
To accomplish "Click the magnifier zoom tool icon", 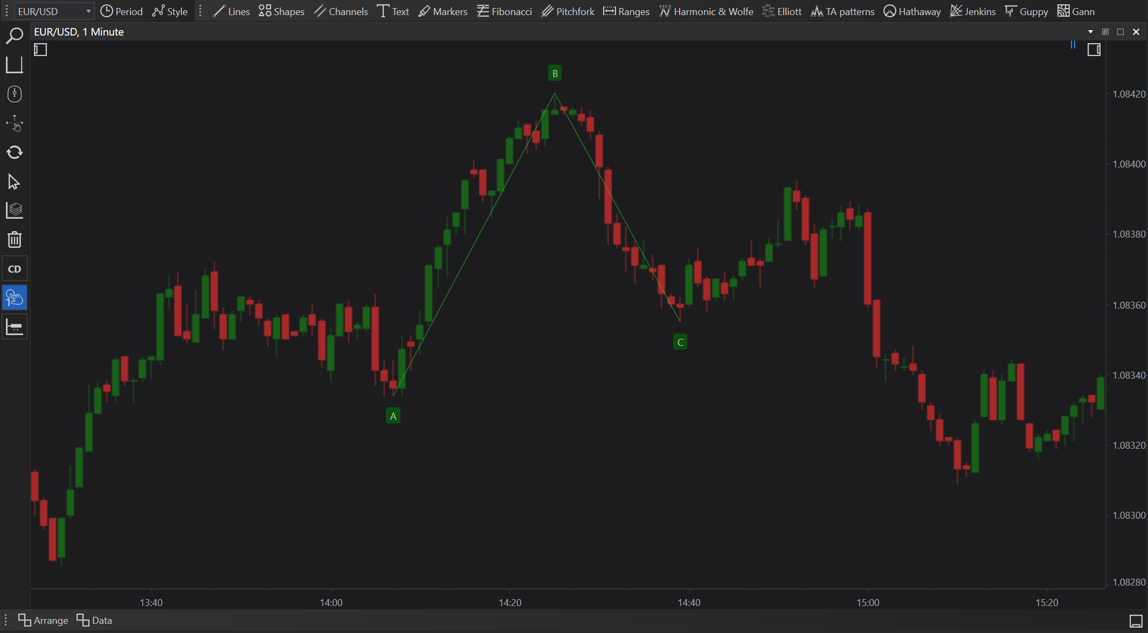I will coord(15,36).
